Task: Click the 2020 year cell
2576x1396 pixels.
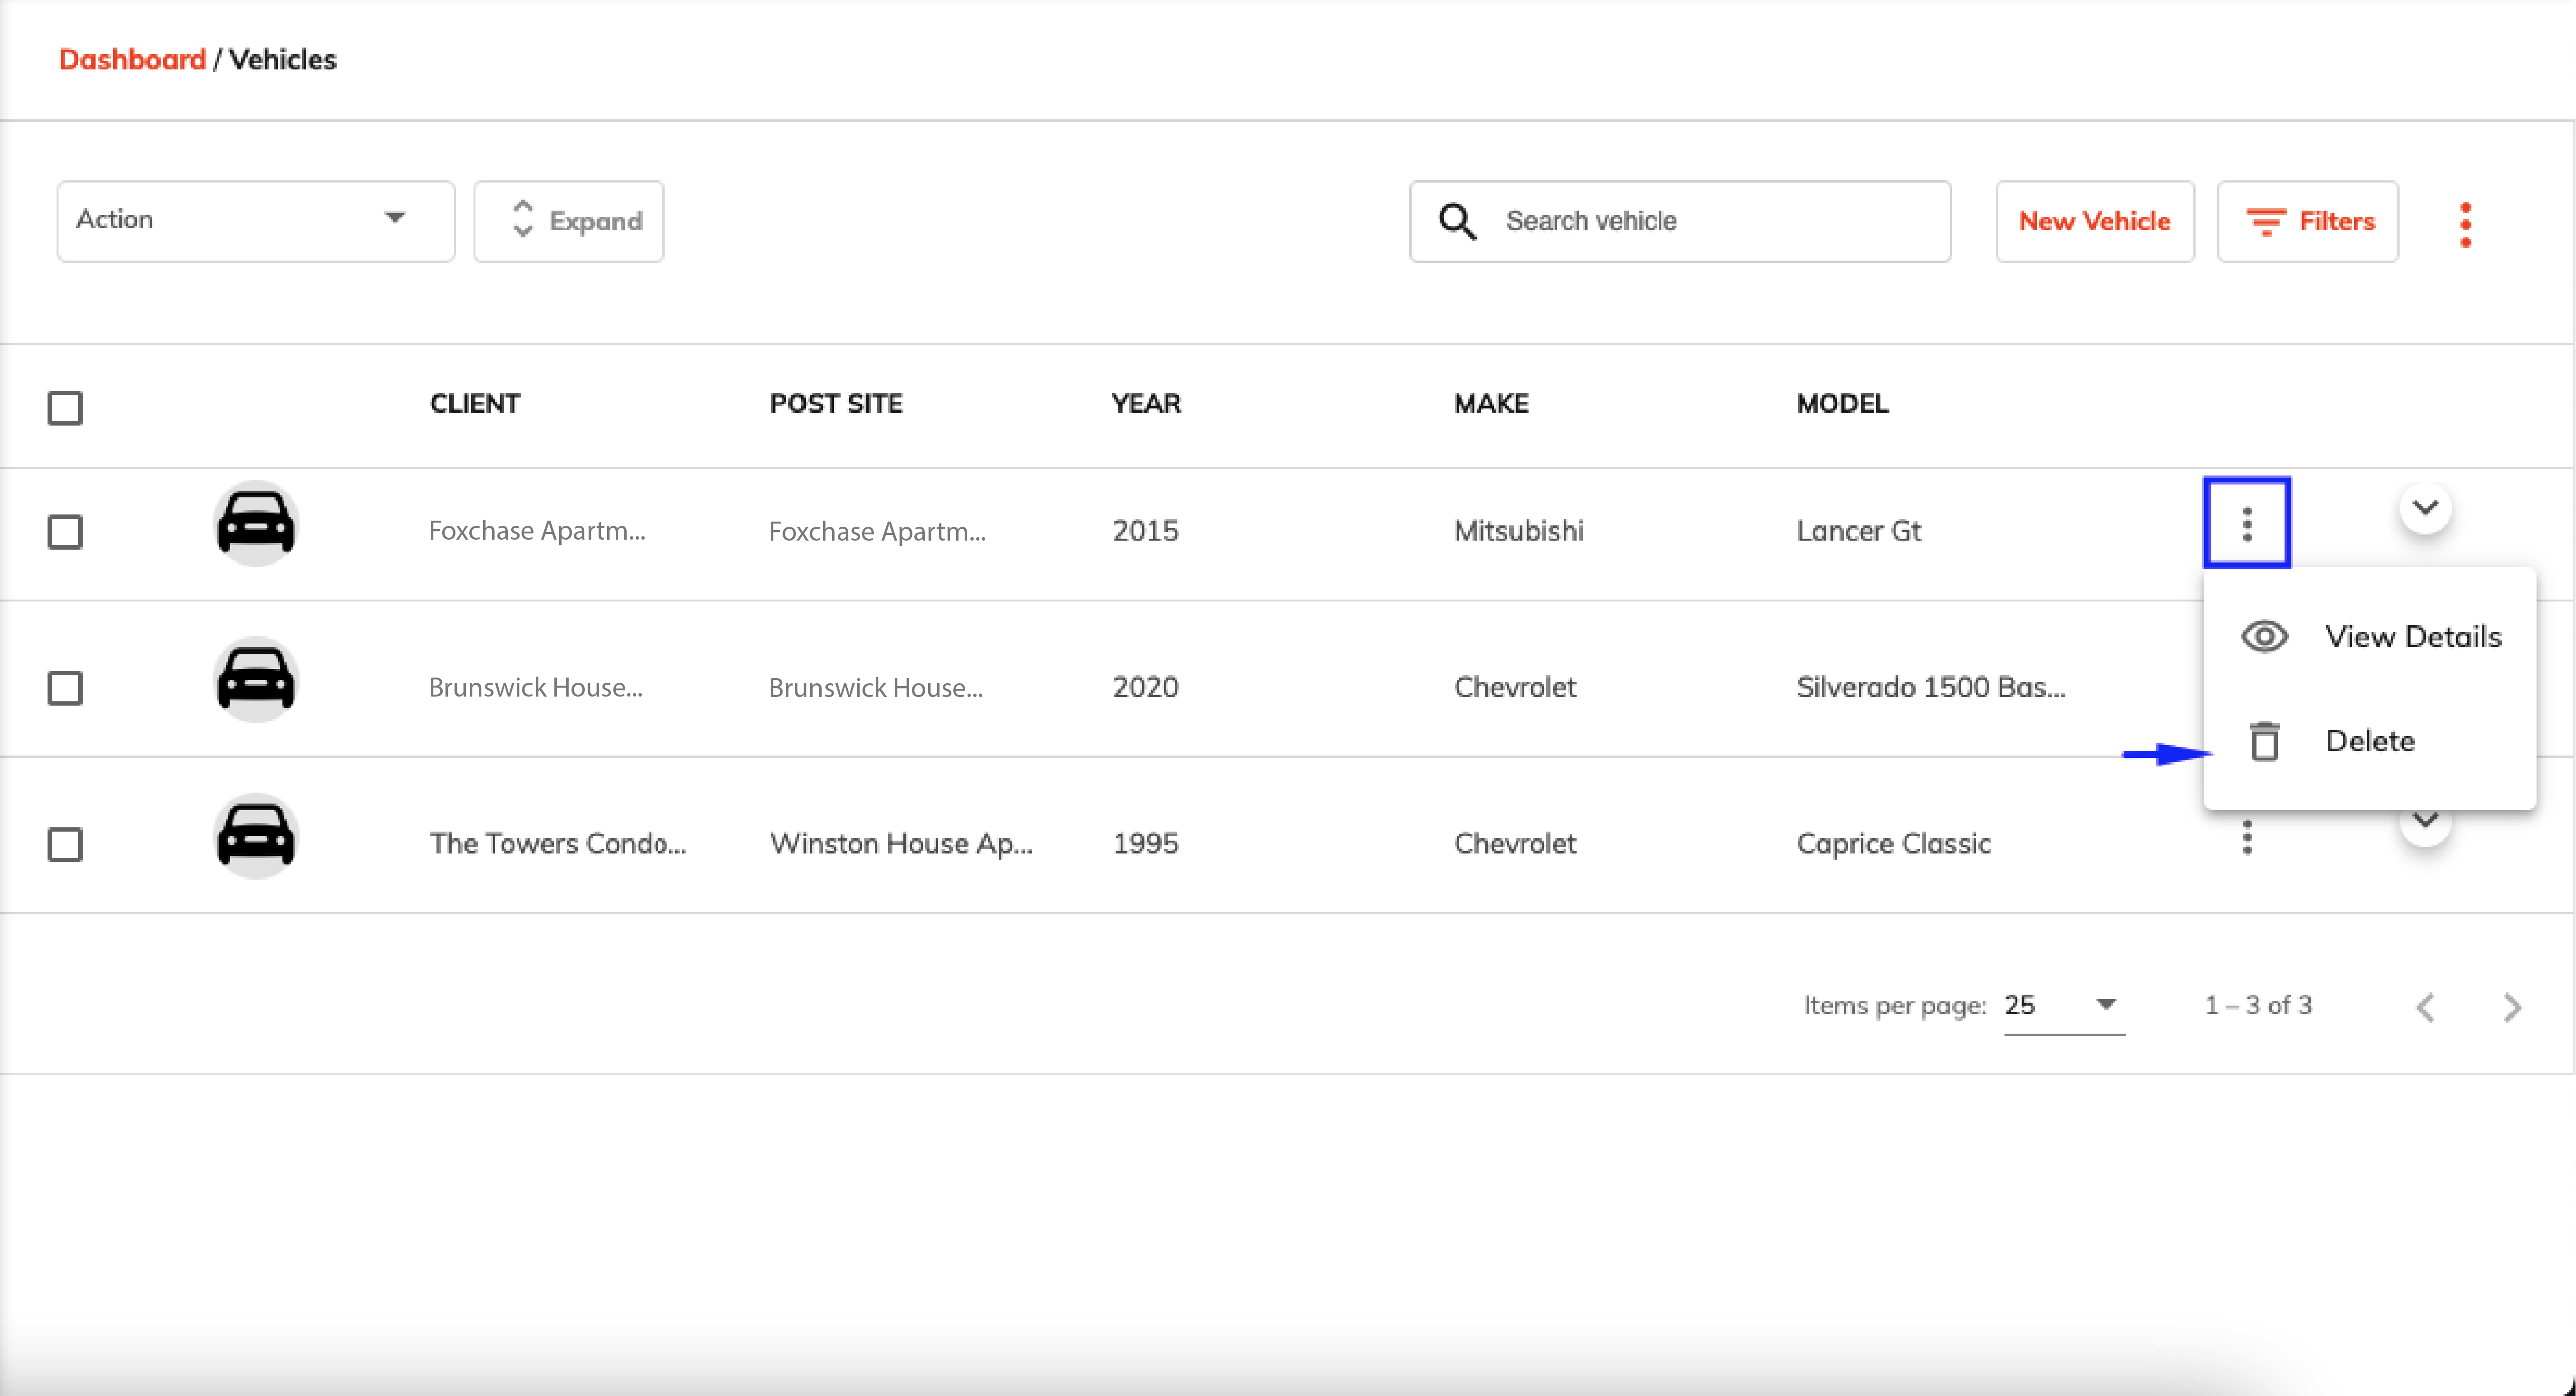Action: click(1145, 687)
